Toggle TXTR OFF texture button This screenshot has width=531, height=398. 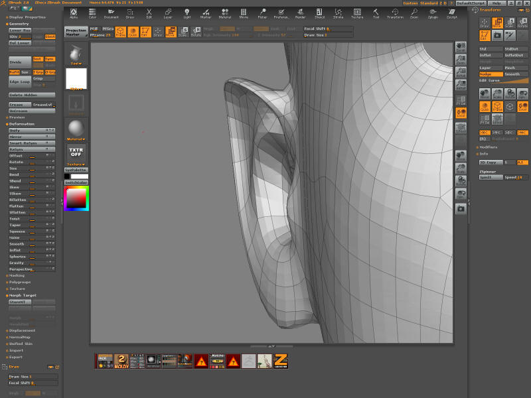tap(76, 153)
